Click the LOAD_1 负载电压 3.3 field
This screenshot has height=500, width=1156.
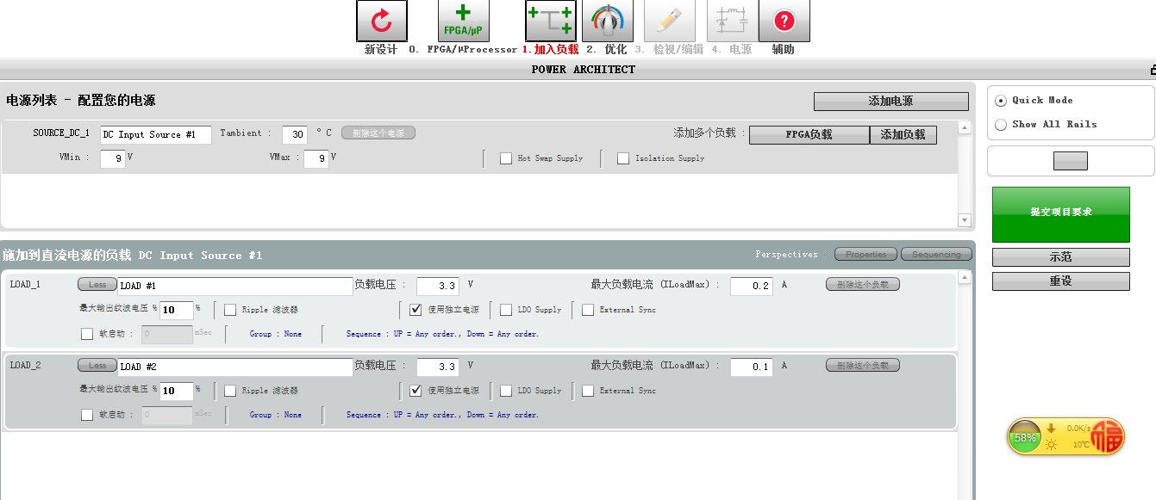438,287
